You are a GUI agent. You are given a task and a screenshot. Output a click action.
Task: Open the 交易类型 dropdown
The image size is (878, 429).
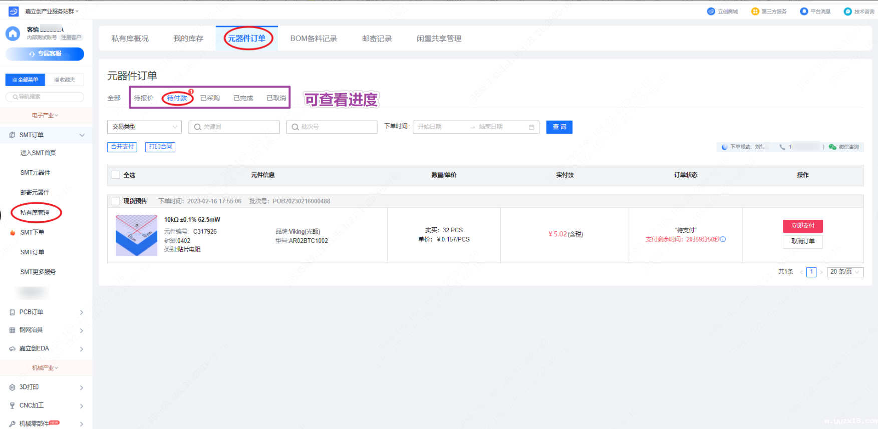click(x=144, y=127)
